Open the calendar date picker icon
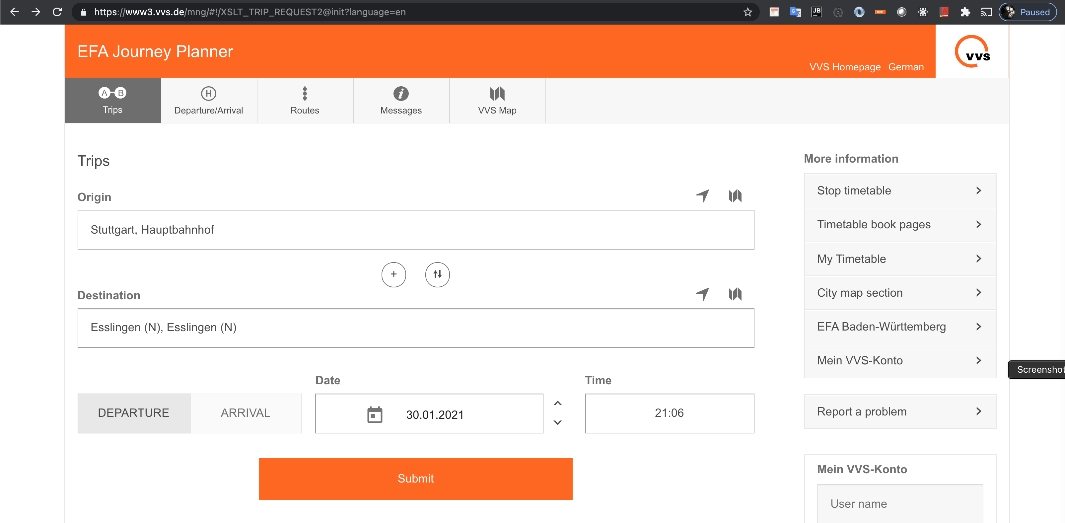 [375, 414]
